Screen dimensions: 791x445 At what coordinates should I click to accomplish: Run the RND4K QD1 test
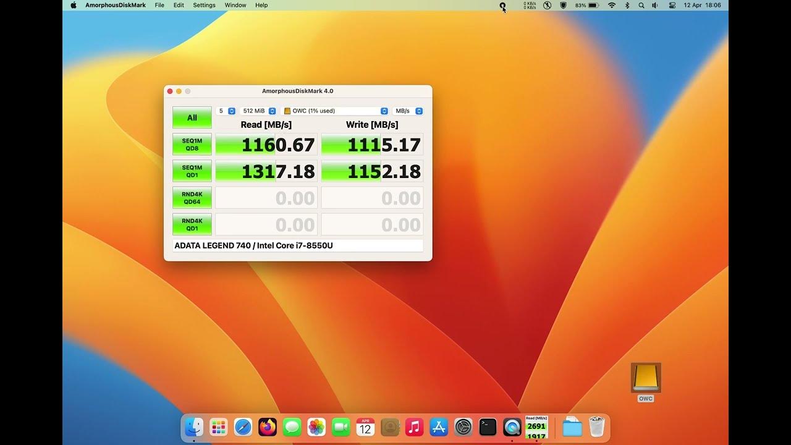coord(192,224)
